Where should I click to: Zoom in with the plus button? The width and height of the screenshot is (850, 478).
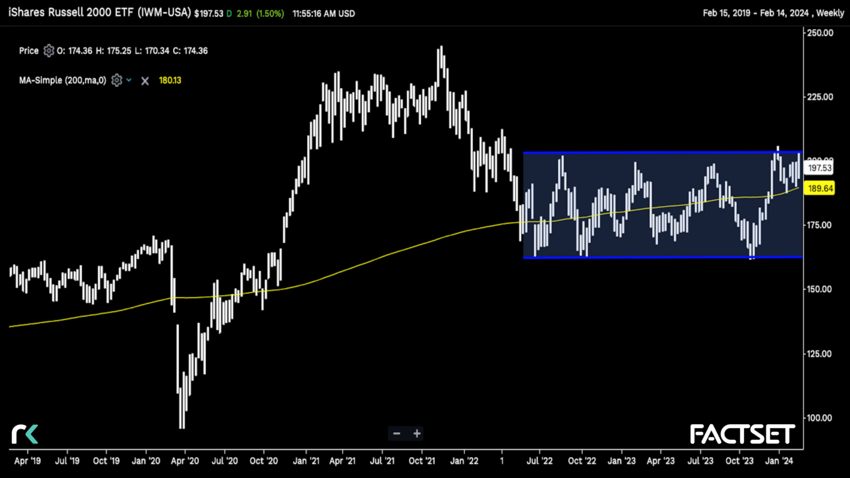[x=417, y=433]
